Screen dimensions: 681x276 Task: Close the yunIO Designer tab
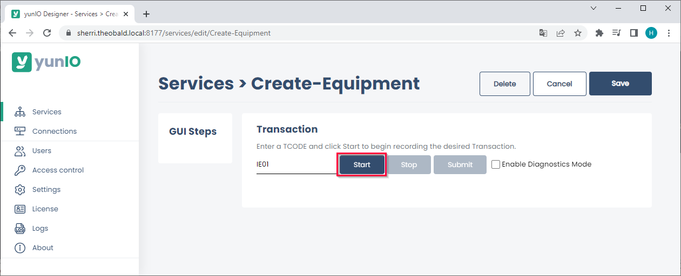coord(126,14)
